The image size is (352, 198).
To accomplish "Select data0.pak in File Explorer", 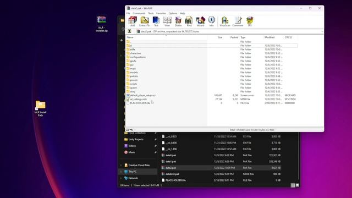I will coord(221,155).
